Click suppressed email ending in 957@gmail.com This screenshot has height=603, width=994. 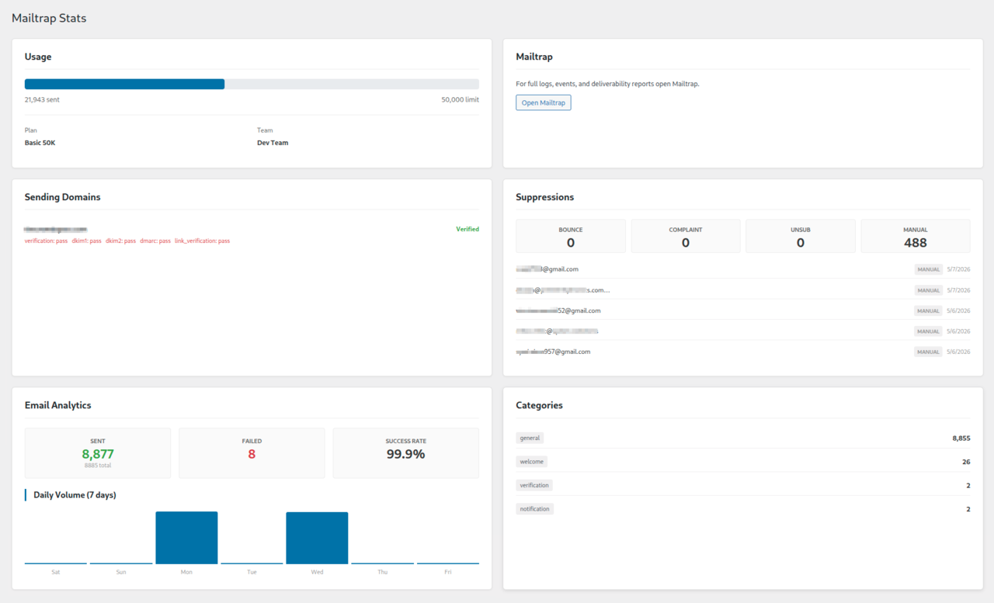click(x=553, y=352)
